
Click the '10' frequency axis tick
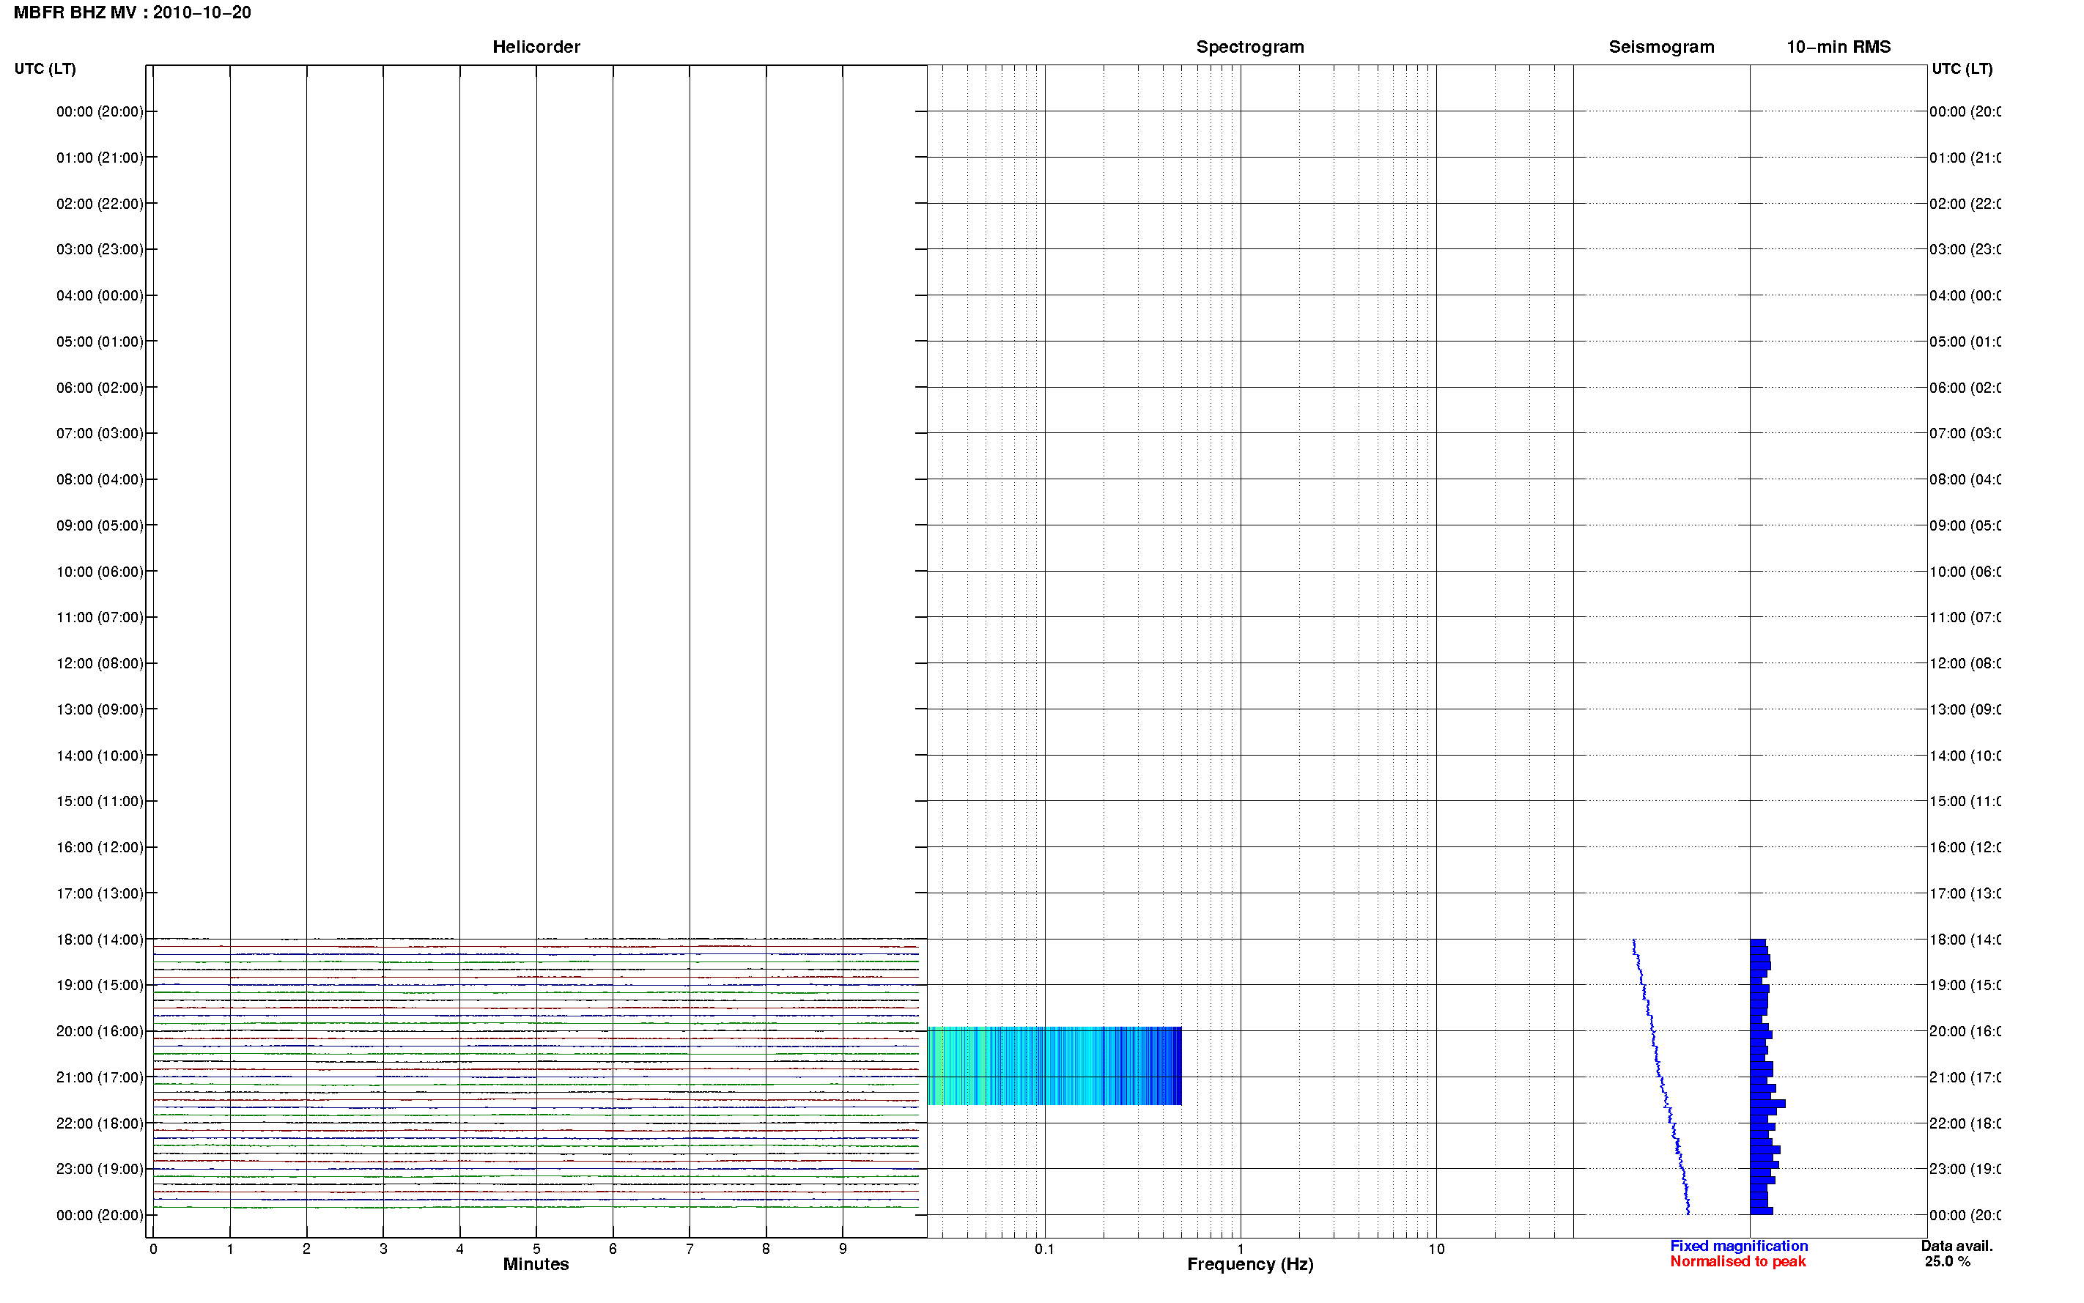tap(1435, 1249)
